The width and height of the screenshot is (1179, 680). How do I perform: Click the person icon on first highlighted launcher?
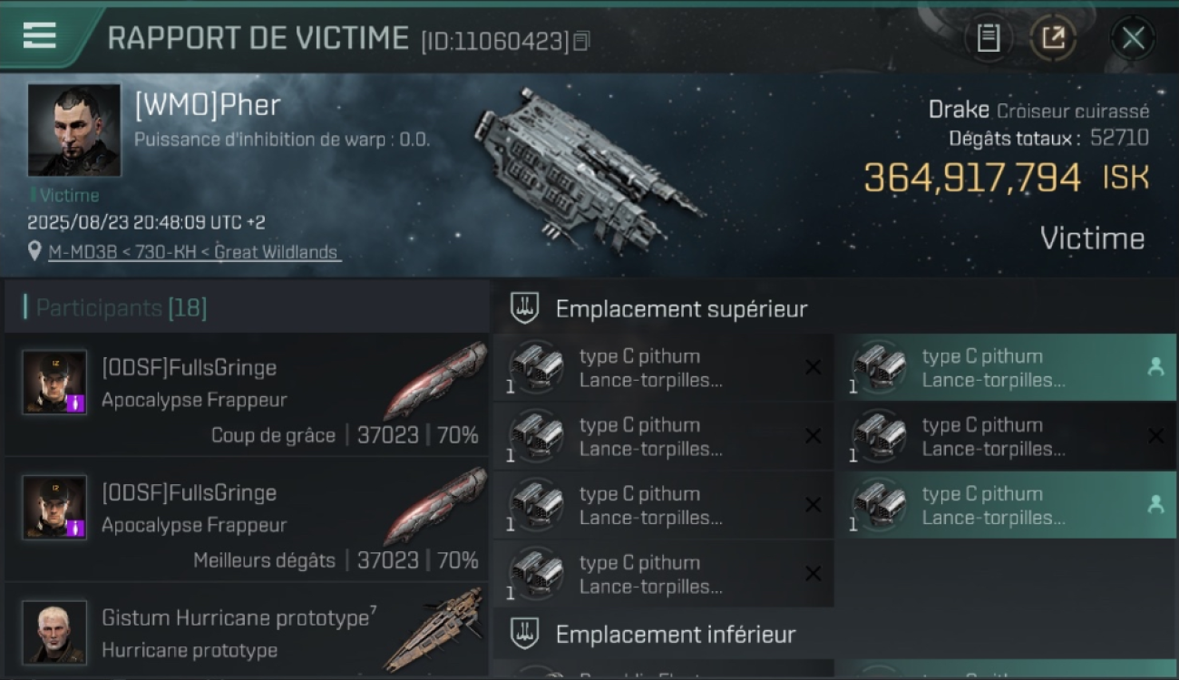[x=1155, y=367]
